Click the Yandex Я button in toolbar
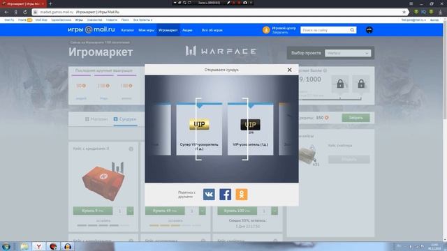Image resolution: width=447 pixels, height=251 pixels. click(x=16, y=13)
